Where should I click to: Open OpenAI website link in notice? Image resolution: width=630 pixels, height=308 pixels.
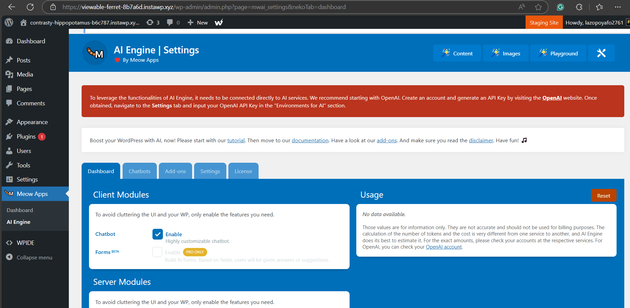tap(552, 98)
